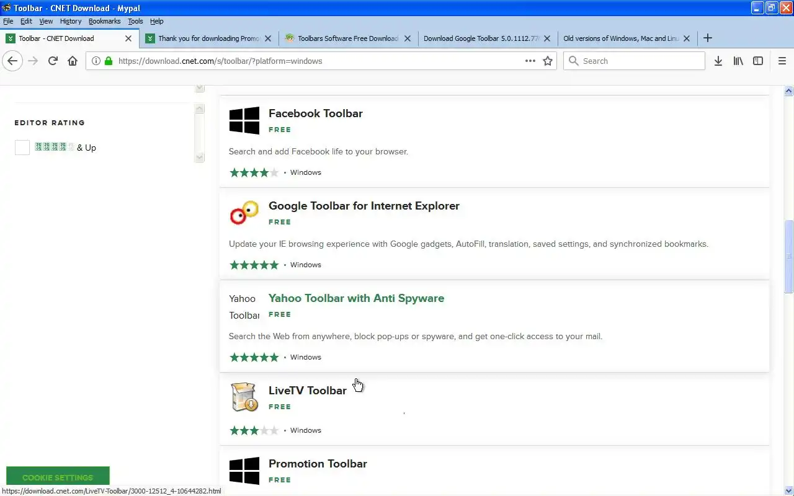Open the Bookmarks menu
Image resolution: width=794 pixels, height=496 pixels.
click(104, 21)
